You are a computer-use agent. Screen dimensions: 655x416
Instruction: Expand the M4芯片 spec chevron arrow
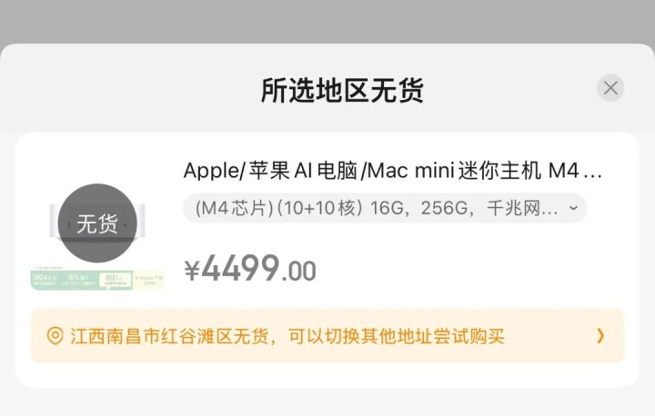(573, 208)
